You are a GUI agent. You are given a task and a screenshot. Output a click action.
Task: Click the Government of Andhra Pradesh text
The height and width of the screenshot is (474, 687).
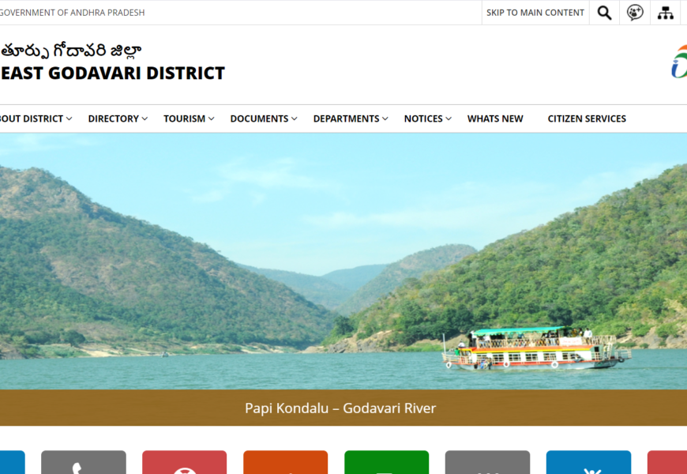73,13
